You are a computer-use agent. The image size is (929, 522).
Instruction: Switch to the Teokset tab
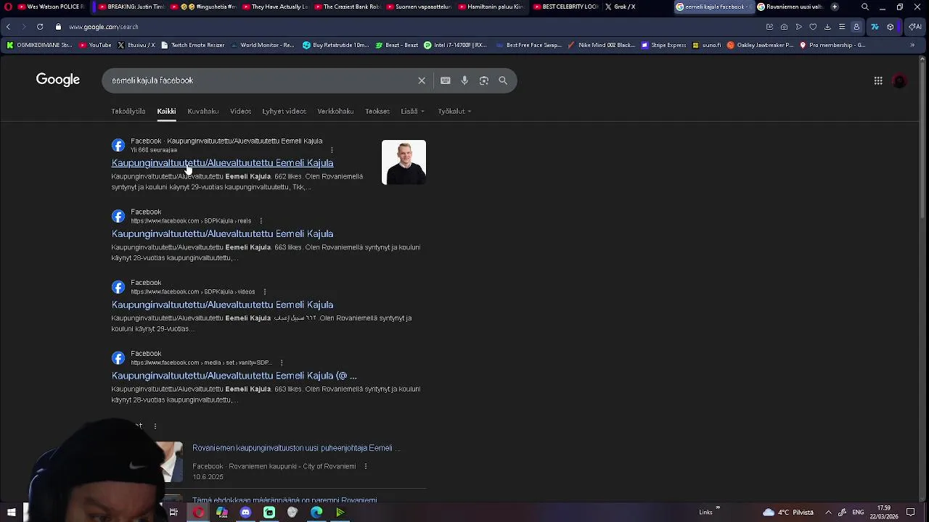(x=377, y=111)
